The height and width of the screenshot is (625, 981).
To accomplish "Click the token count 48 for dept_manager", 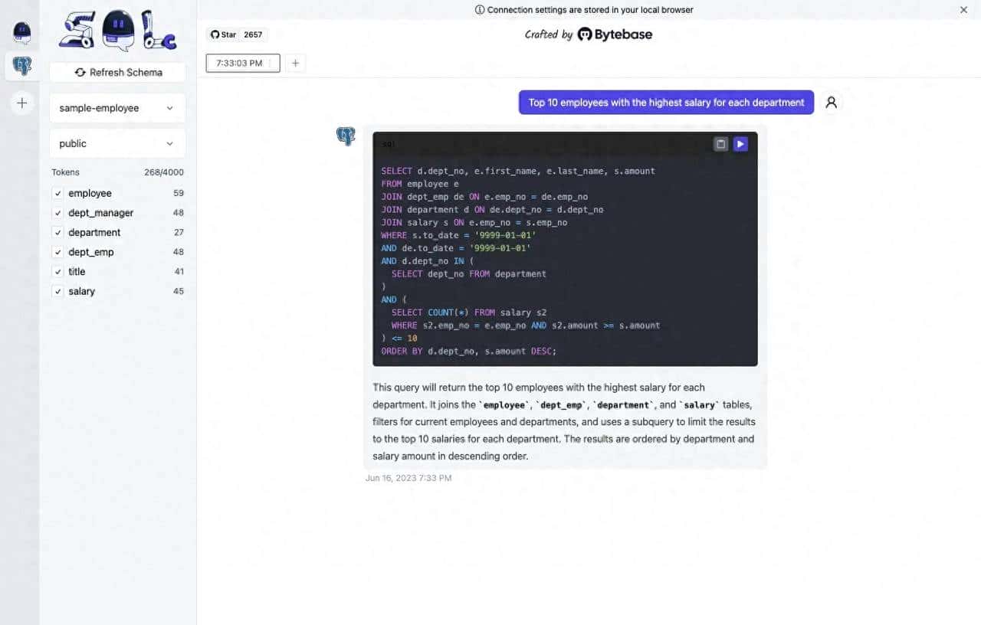I will 179,213.
